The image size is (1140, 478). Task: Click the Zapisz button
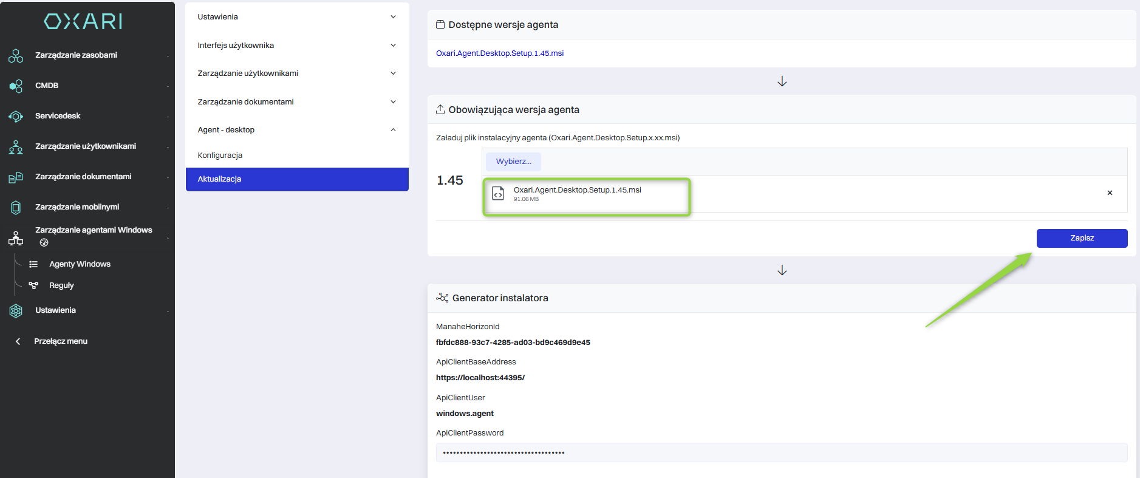coord(1082,238)
